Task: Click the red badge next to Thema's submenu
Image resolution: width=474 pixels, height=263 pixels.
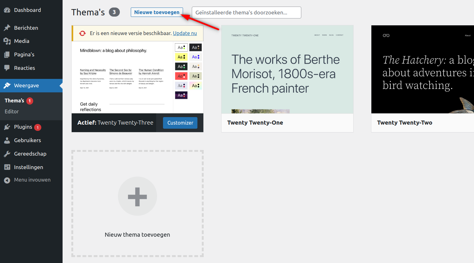Action: point(30,101)
